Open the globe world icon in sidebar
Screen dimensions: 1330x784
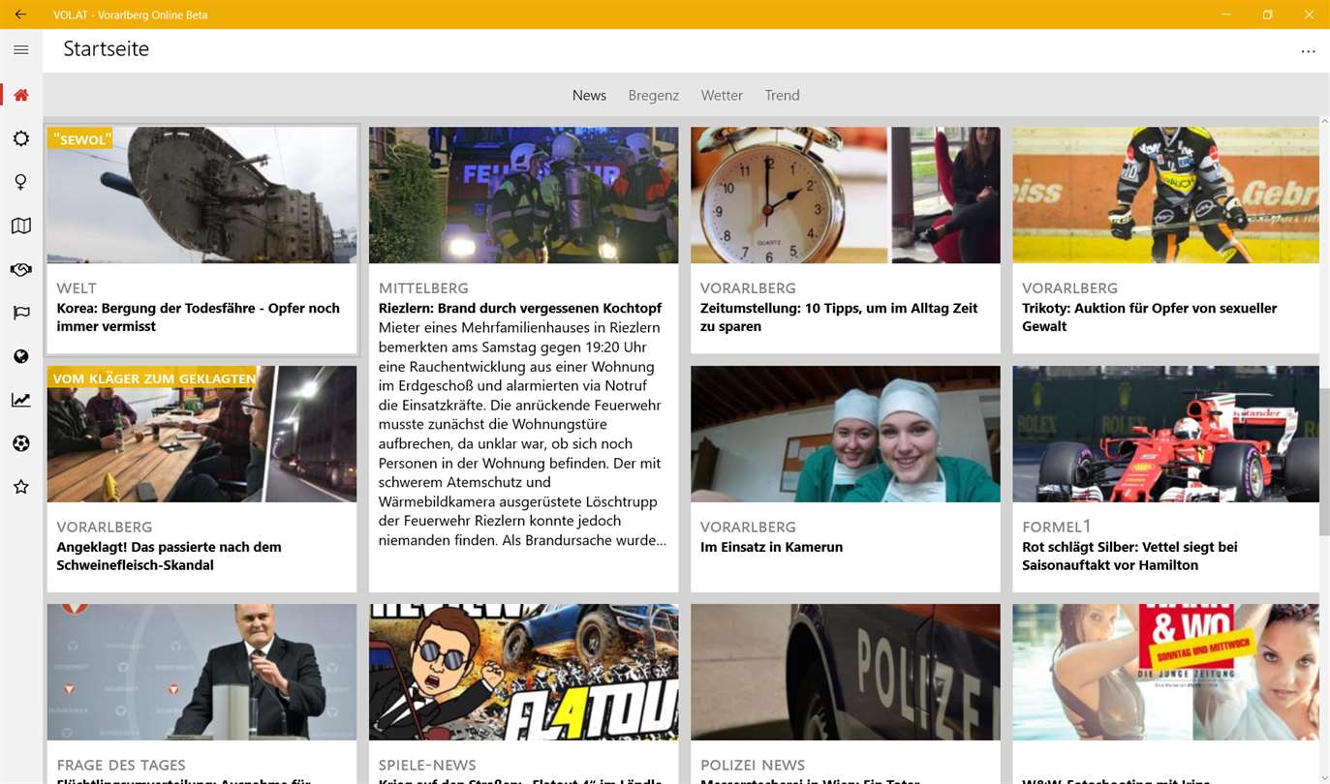[x=21, y=356]
